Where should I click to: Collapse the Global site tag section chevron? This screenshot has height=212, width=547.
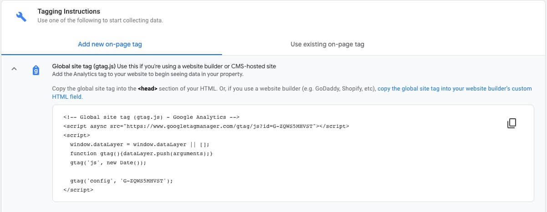pos(14,69)
